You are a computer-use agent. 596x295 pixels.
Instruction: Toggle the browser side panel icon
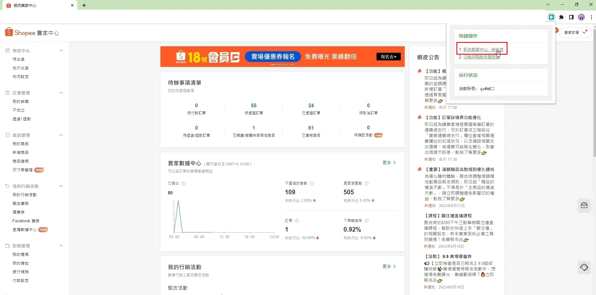point(571,17)
